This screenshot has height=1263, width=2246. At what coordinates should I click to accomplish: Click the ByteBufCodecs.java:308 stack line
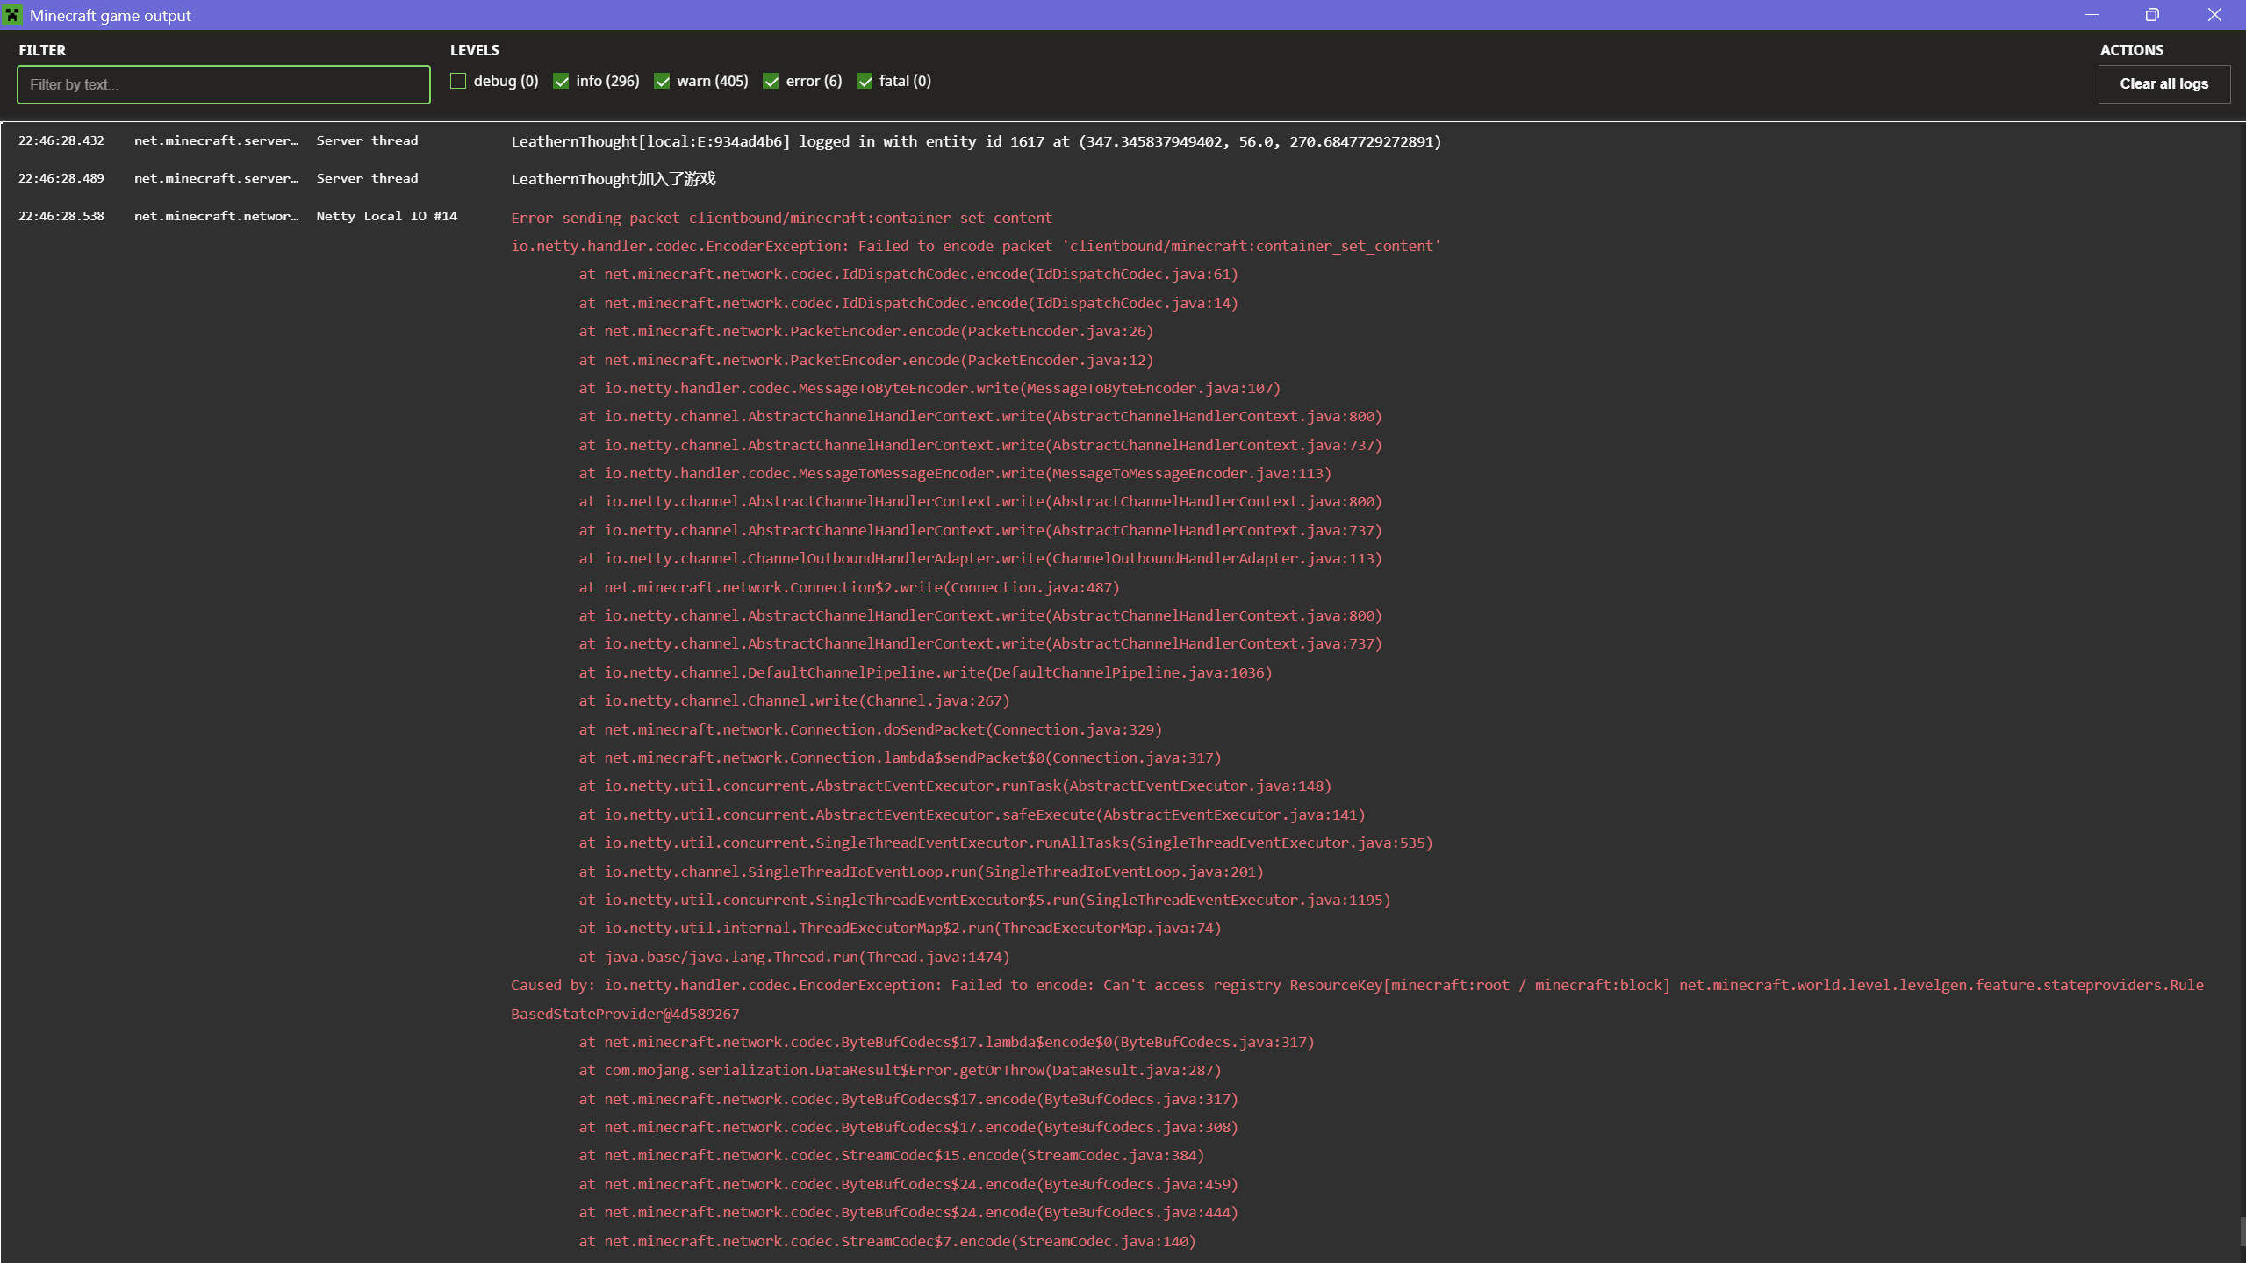click(908, 1127)
